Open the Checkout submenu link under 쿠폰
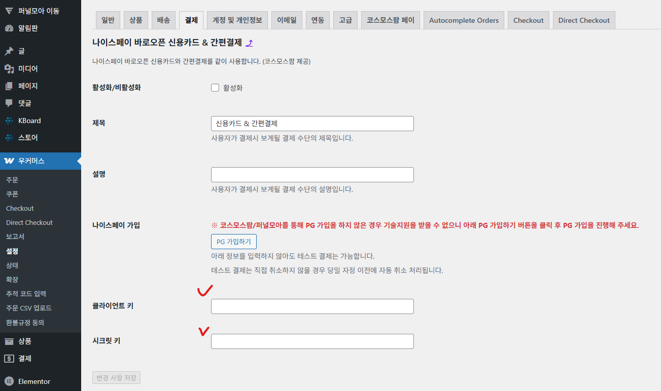The image size is (661, 391). pyautogui.click(x=20, y=208)
